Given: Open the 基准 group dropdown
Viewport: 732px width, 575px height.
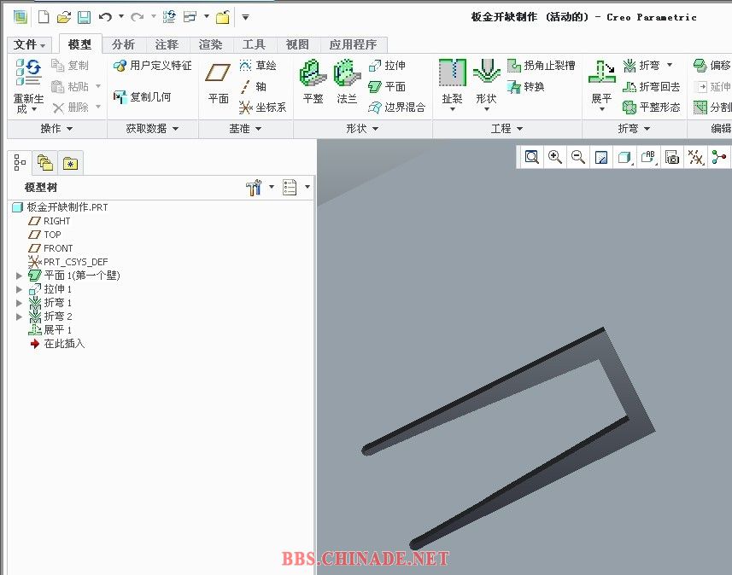Looking at the screenshot, I should click(245, 128).
